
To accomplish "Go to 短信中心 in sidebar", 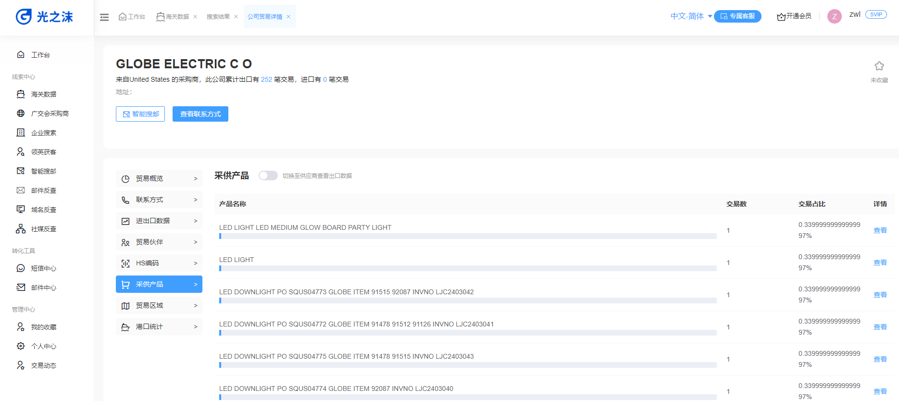I will pos(43,268).
